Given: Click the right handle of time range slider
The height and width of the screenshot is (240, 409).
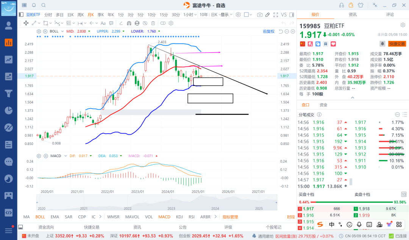Looking at the screenshot, I should [x=276, y=203].
